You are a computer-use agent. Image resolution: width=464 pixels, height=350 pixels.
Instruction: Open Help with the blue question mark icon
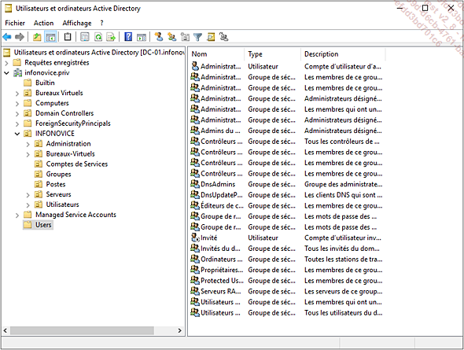128,37
